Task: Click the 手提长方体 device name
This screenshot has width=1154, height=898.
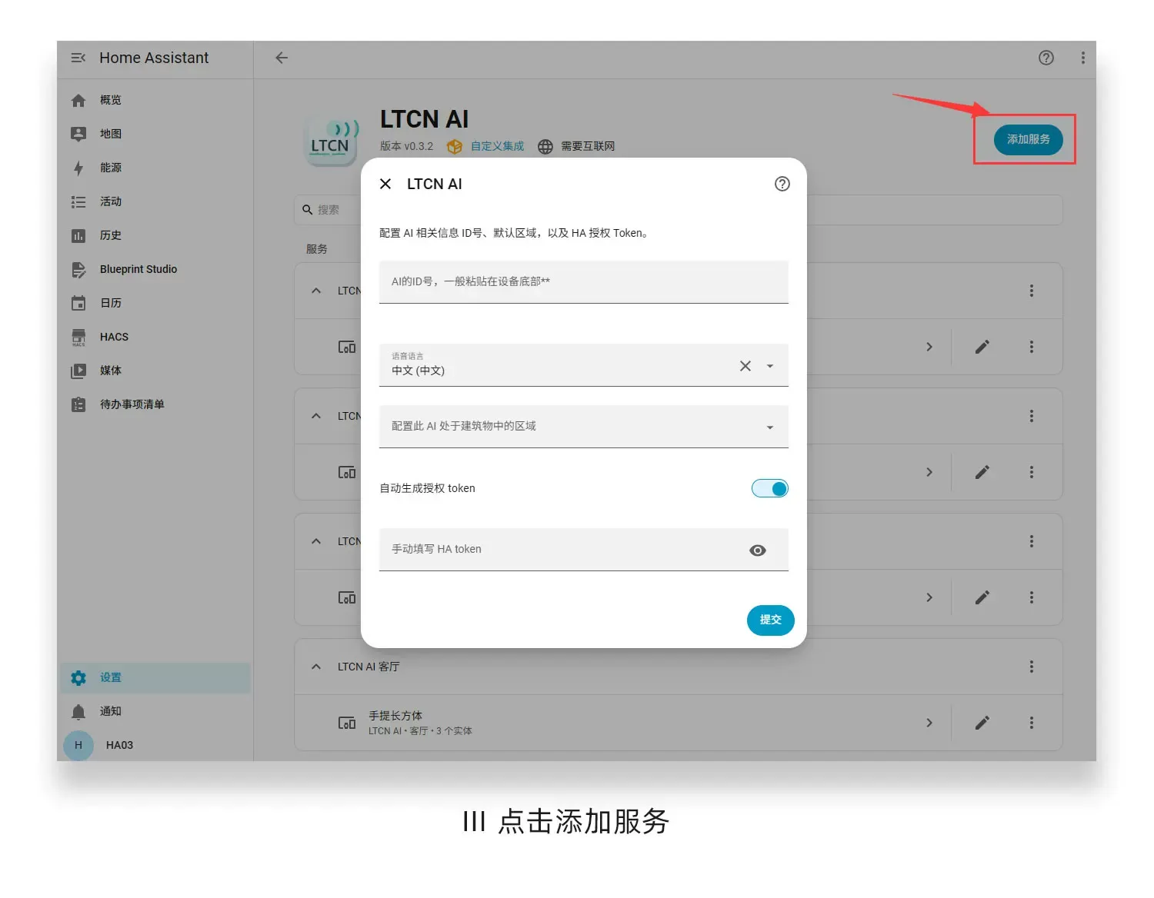Action: (395, 716)
